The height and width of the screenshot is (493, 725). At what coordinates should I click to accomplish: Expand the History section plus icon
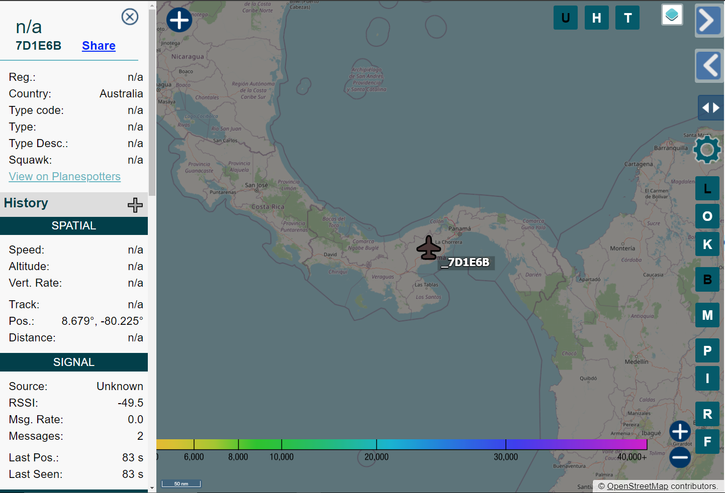tap(135, 205)
